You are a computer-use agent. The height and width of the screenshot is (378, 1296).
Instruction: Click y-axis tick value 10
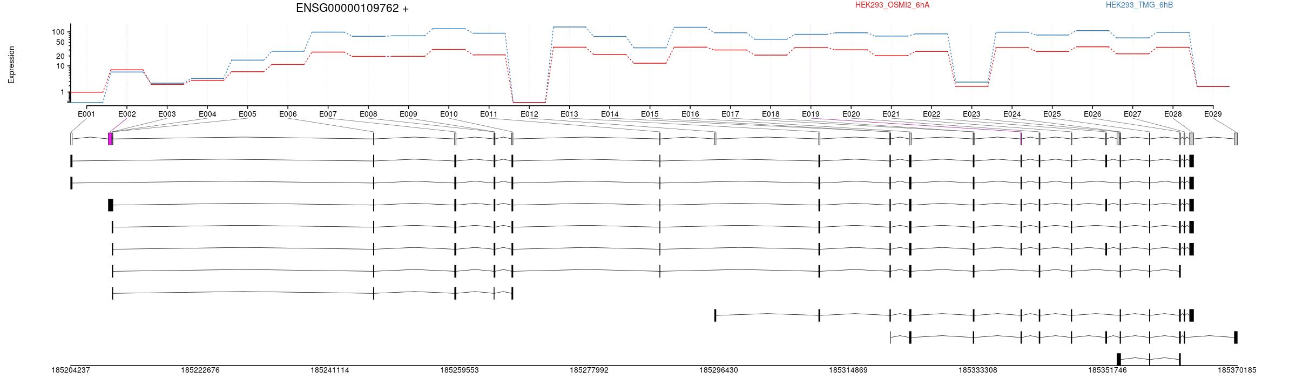pos(60,66)
